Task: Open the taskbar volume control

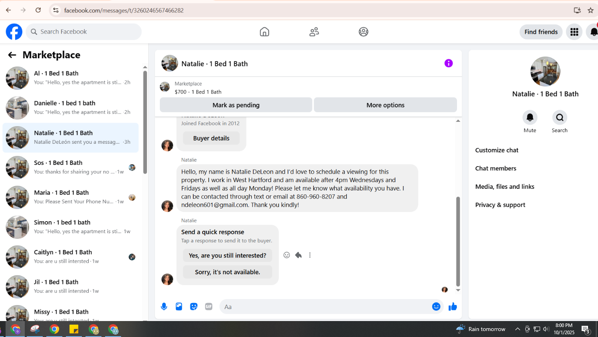Action: point(546,329)
